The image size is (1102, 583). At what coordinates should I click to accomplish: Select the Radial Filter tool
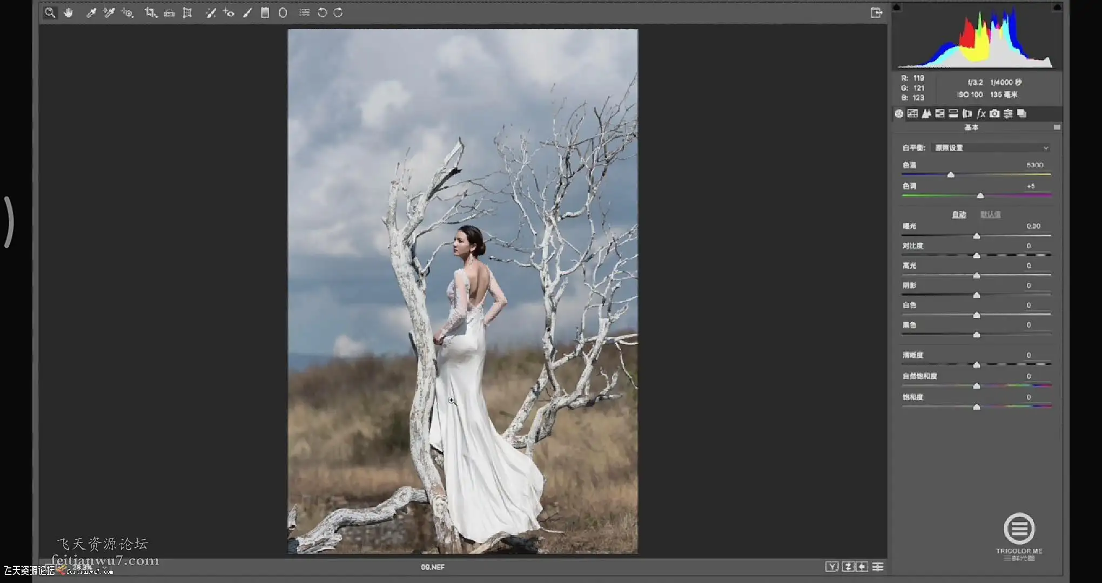point(283,13)
